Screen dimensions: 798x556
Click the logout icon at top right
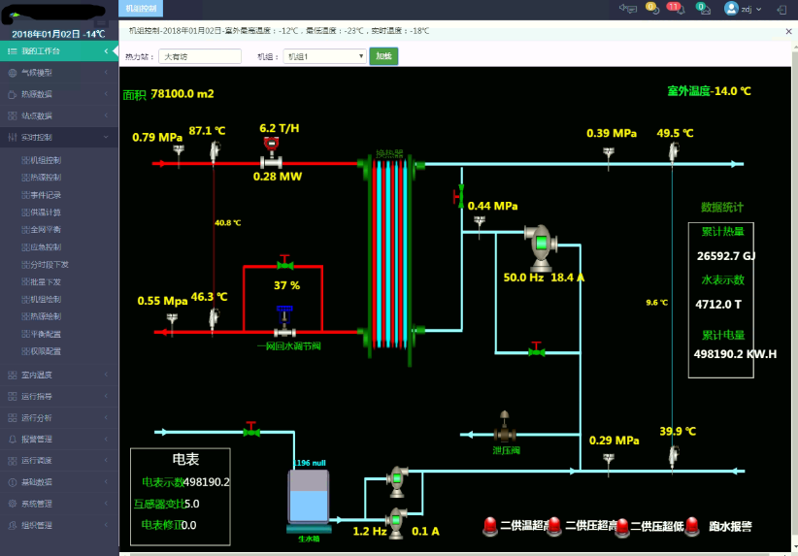782,8
